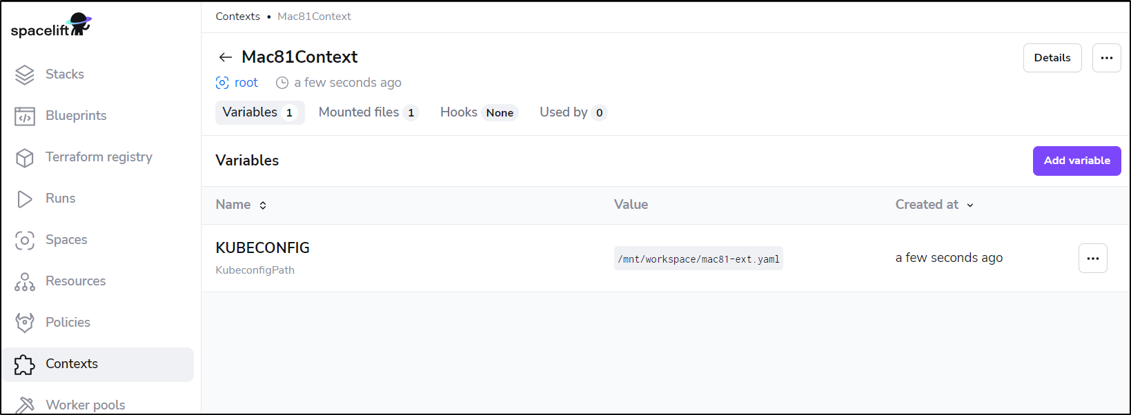Screen dimensions: 1131x415
Task: Open the Details panel
Action: (1052, 58)
